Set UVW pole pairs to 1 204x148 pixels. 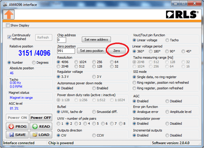[x=60, y=123]
